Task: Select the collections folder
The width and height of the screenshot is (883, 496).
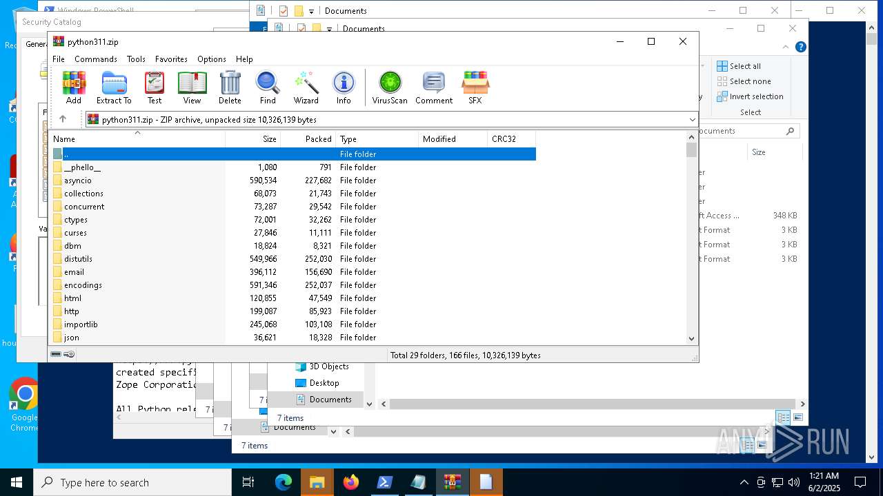Action: coord(294,194)
